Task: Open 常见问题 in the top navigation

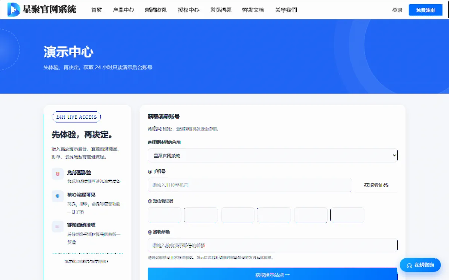Action: point(221,10)
